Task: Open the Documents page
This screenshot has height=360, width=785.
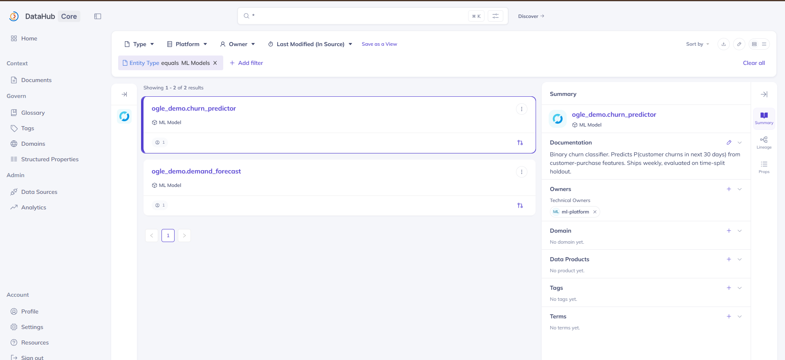Action: tap(36, 80)
